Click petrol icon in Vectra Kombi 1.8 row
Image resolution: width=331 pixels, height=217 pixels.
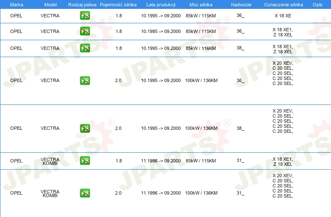85,161
